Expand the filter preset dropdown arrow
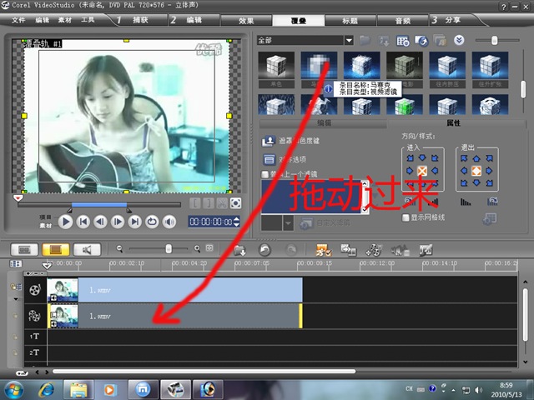Image resolution: width=534 pixels, height=400 pixels. pyautogui.click(x=289, y=223)
